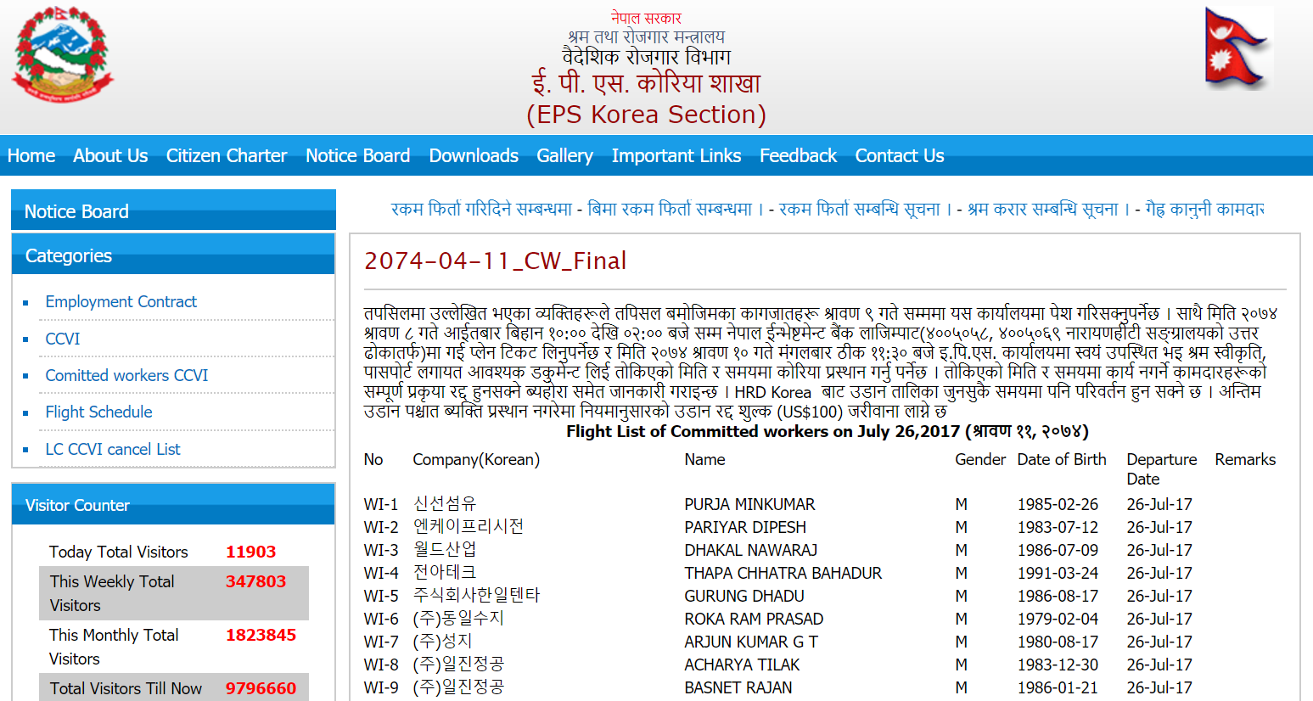Open the Comitted workers CCVI category
Viewport: 1313px width, 701px height.
point(126,375)
